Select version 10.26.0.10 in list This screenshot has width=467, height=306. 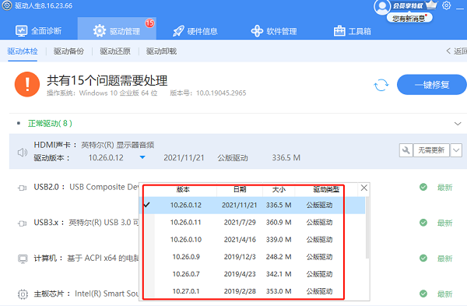[x=252, y=240]
